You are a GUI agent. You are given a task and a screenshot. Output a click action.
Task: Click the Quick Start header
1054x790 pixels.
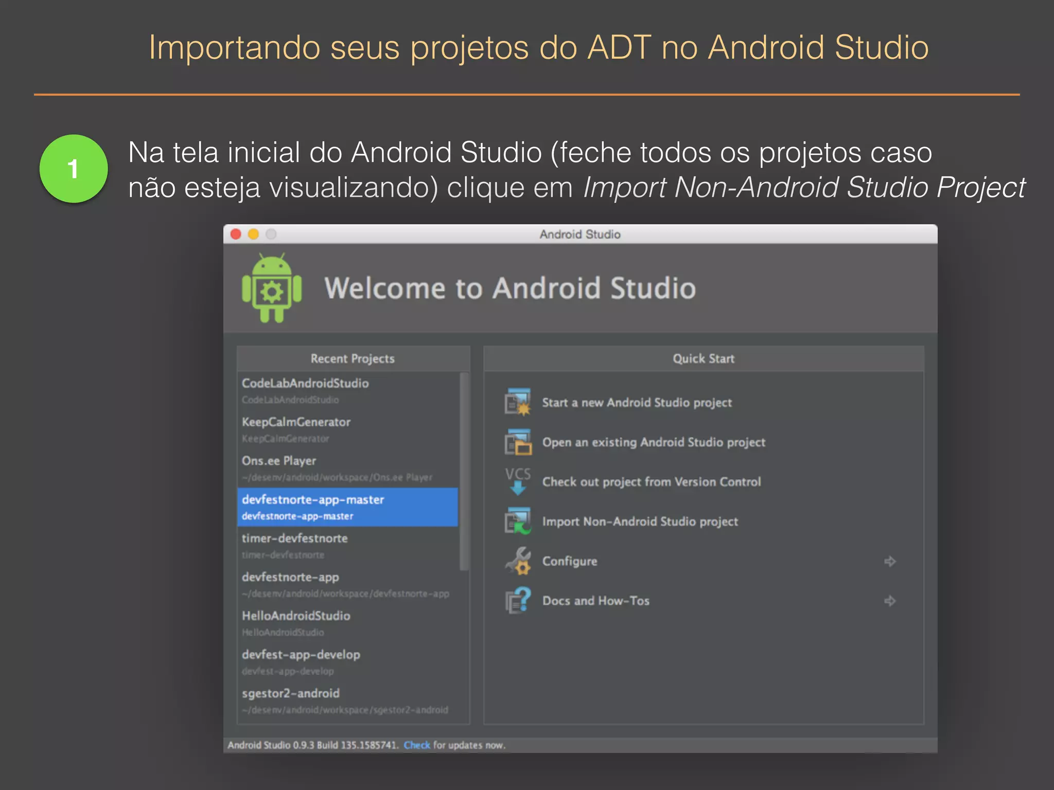click(704, 358)
